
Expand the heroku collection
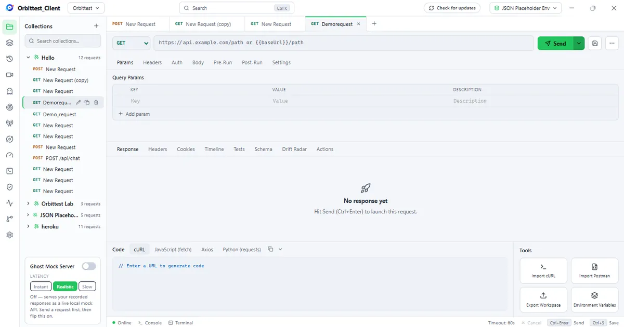[28, 226]
